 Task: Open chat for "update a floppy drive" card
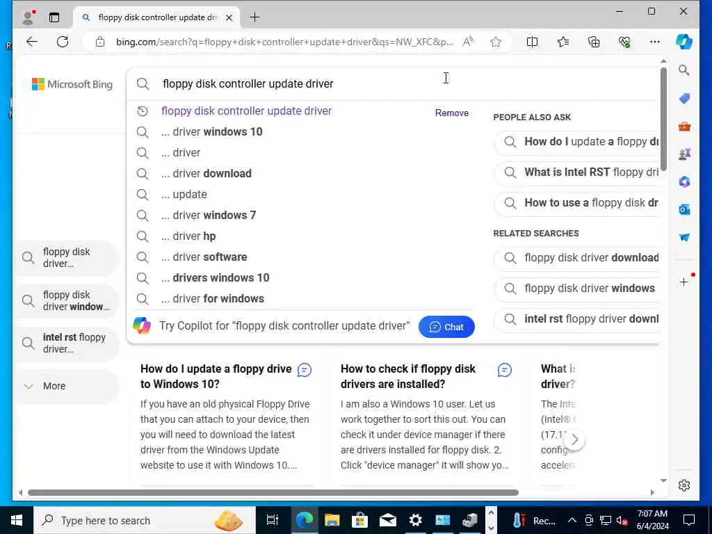coord(305,370)
